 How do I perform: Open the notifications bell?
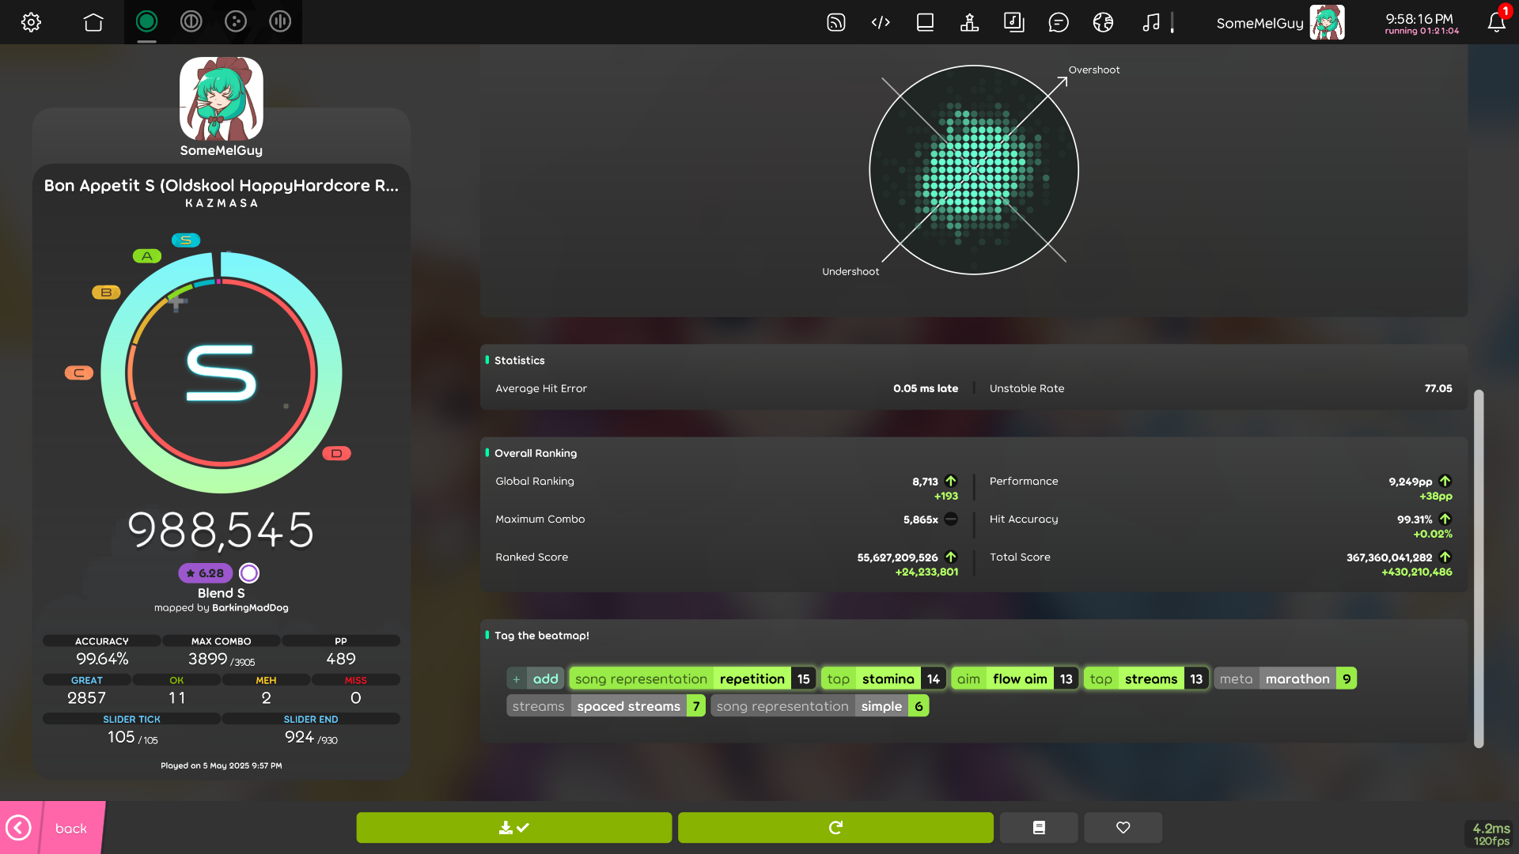(x=1495, y=22)
